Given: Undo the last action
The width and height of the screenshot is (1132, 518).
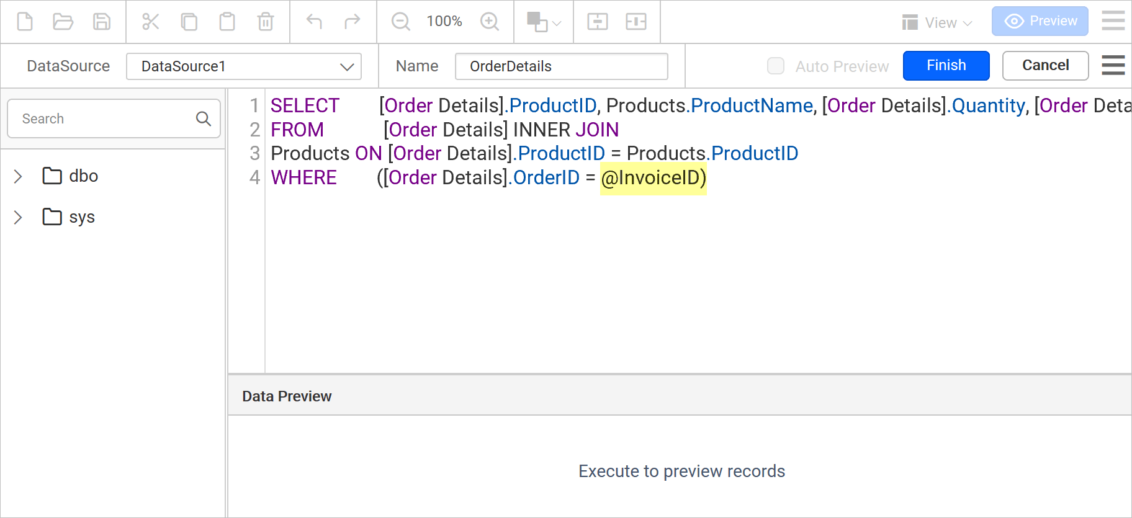Looking at the screenshot, I should [314, 22].
